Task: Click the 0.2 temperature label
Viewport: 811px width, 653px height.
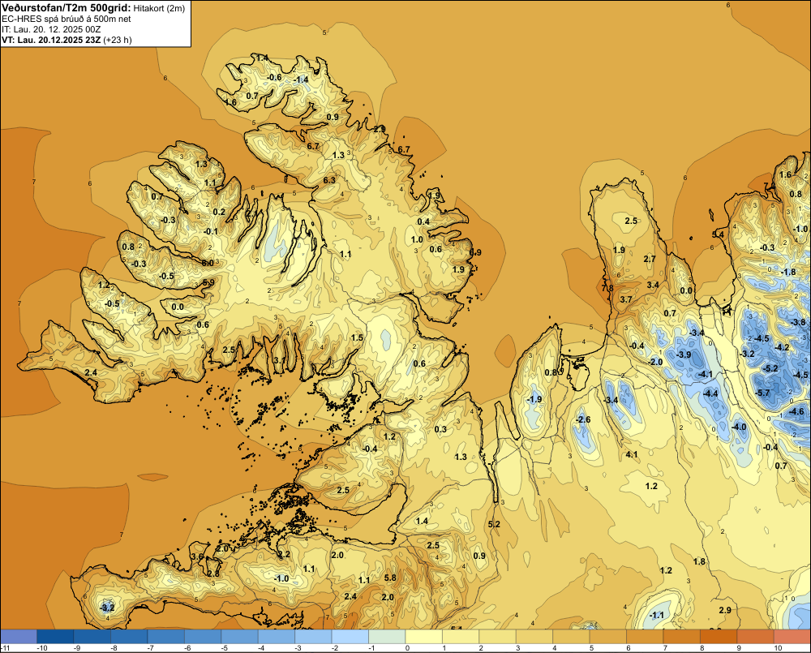Action: click(219, 212)
